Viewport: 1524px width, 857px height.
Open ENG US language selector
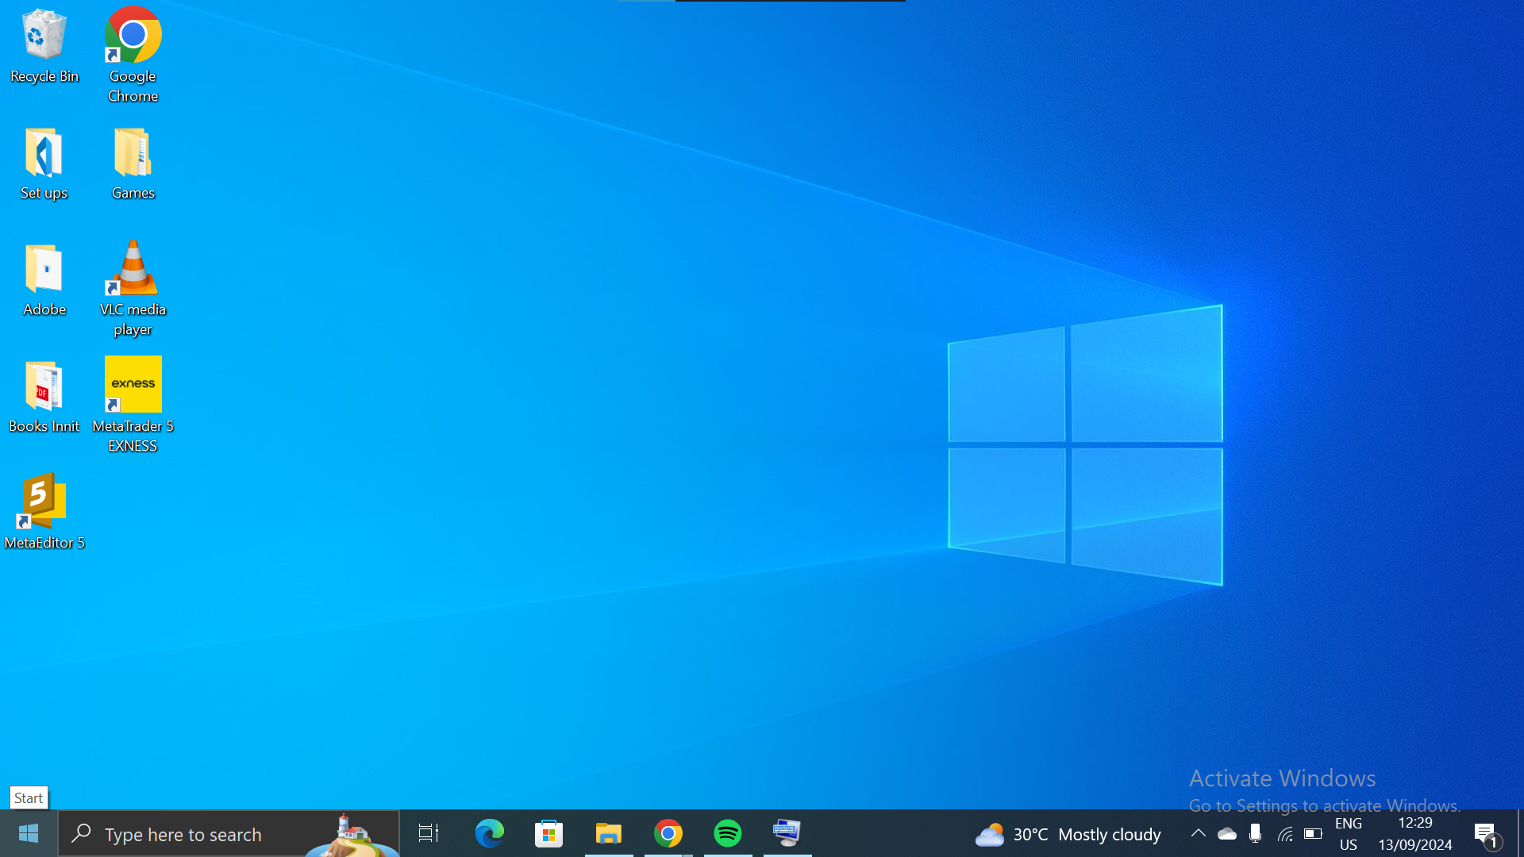click(x=1348, y=833)
